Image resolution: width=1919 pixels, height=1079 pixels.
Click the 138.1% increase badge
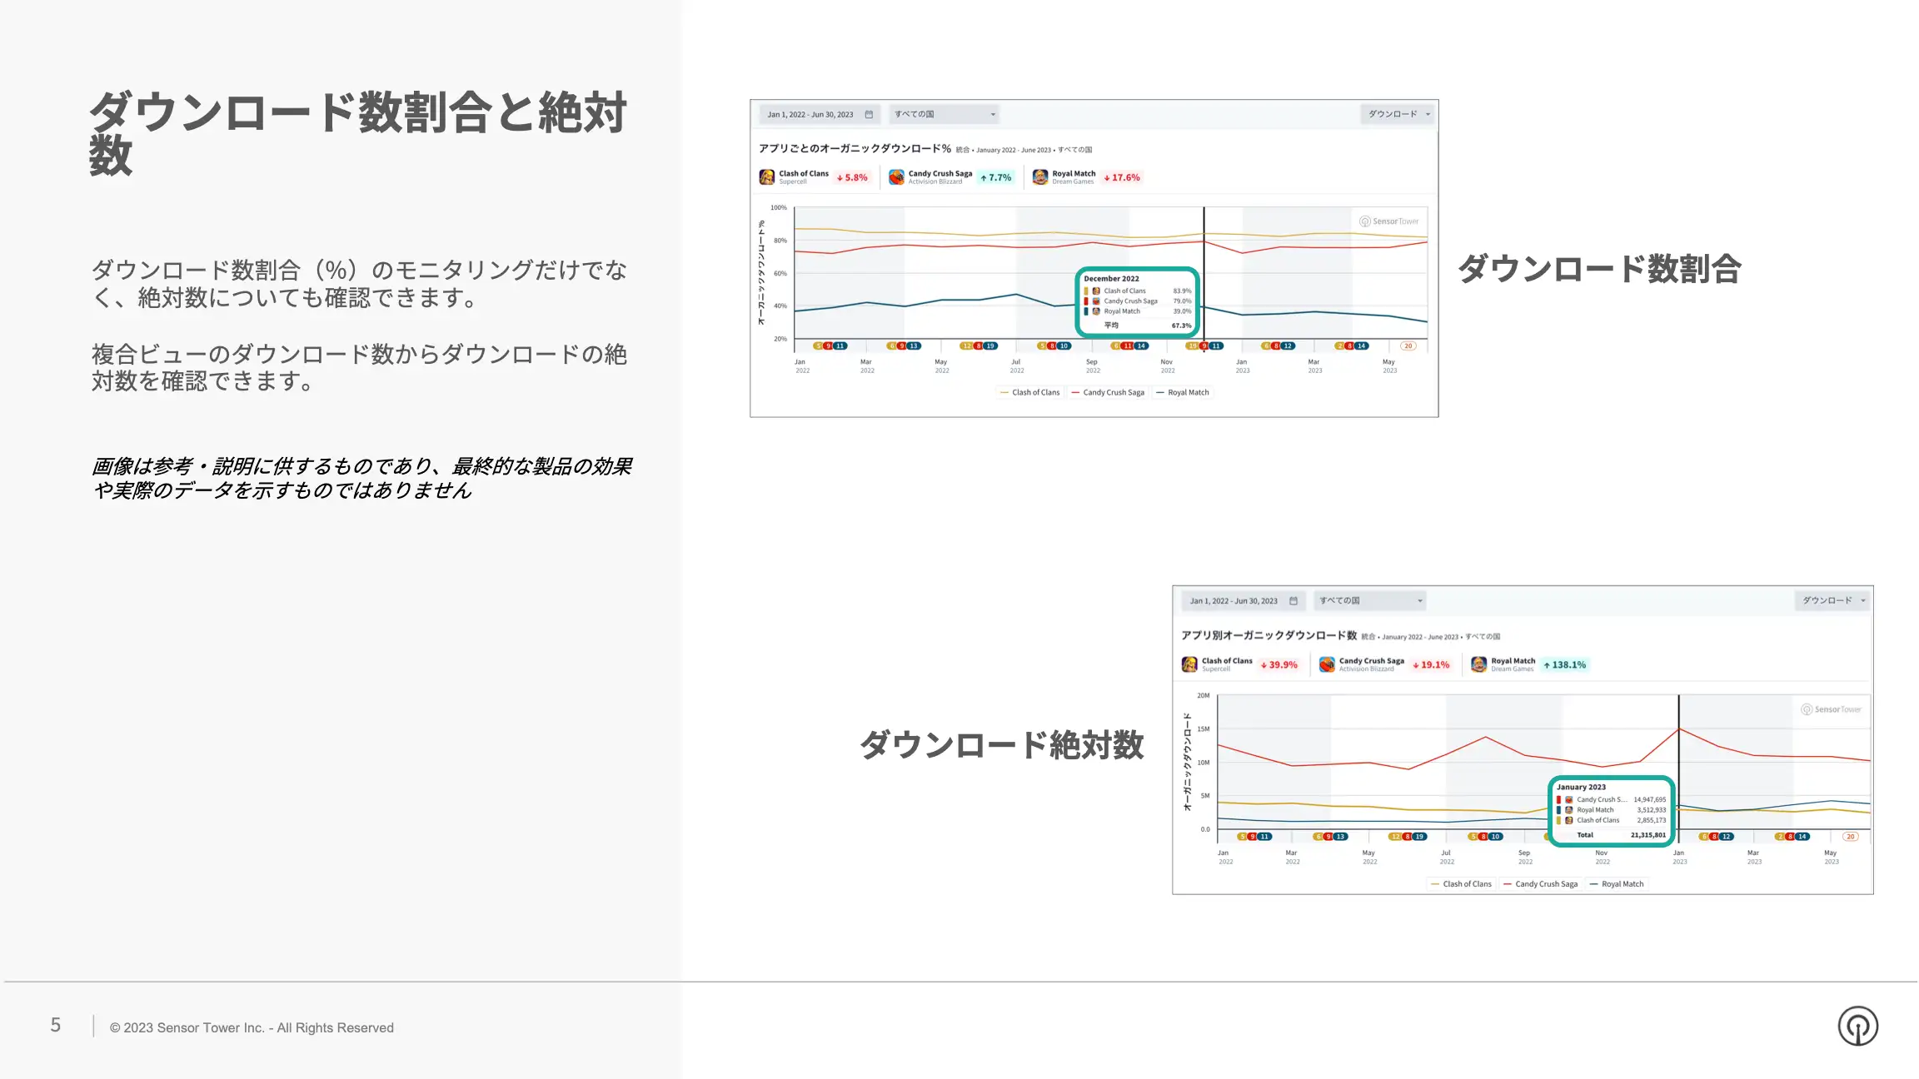click(x=1565, y=665)
